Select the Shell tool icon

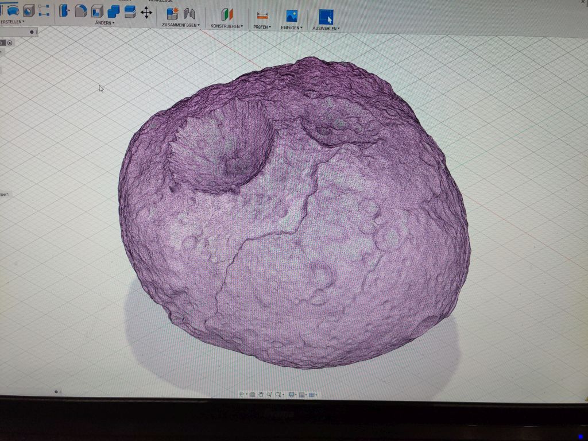[97, 11]
